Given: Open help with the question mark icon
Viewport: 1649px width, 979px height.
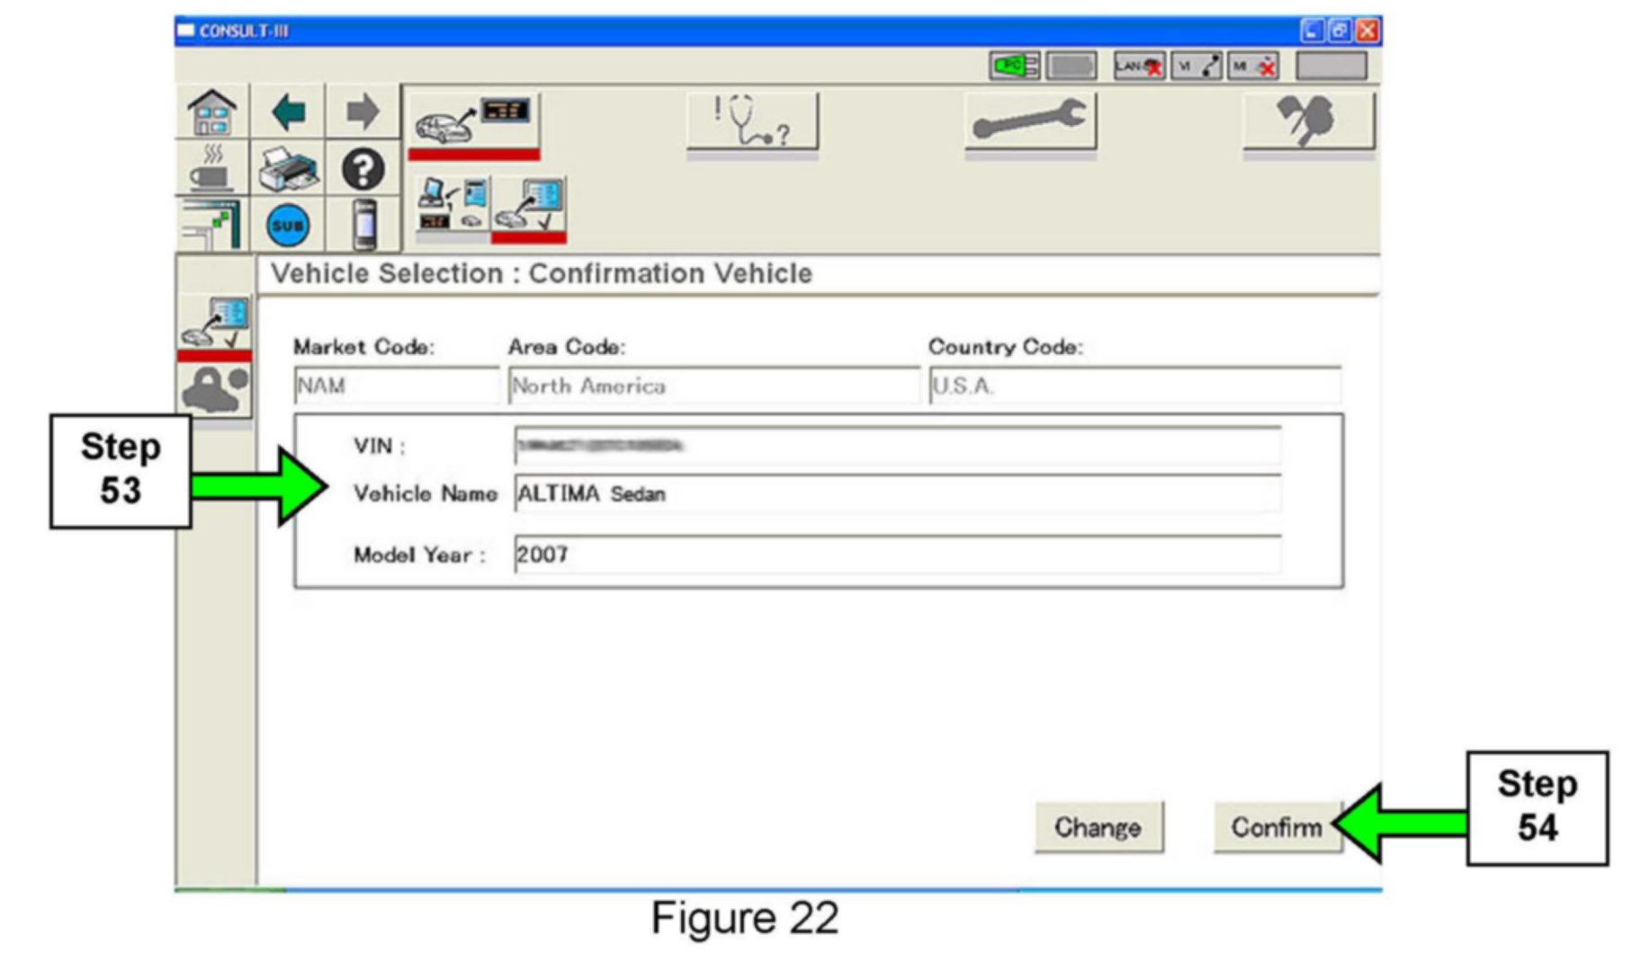Looking at the screenshot, I should [363, 169].
